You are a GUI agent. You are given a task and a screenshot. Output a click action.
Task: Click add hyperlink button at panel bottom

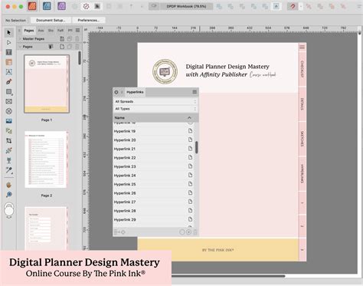click(x=188, y=232)
